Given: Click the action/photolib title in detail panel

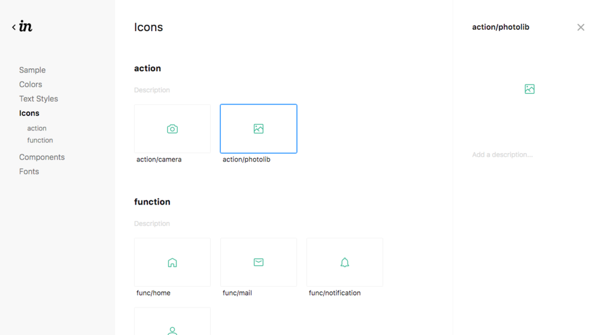Looking at the screenshot, I should [501, 27].
